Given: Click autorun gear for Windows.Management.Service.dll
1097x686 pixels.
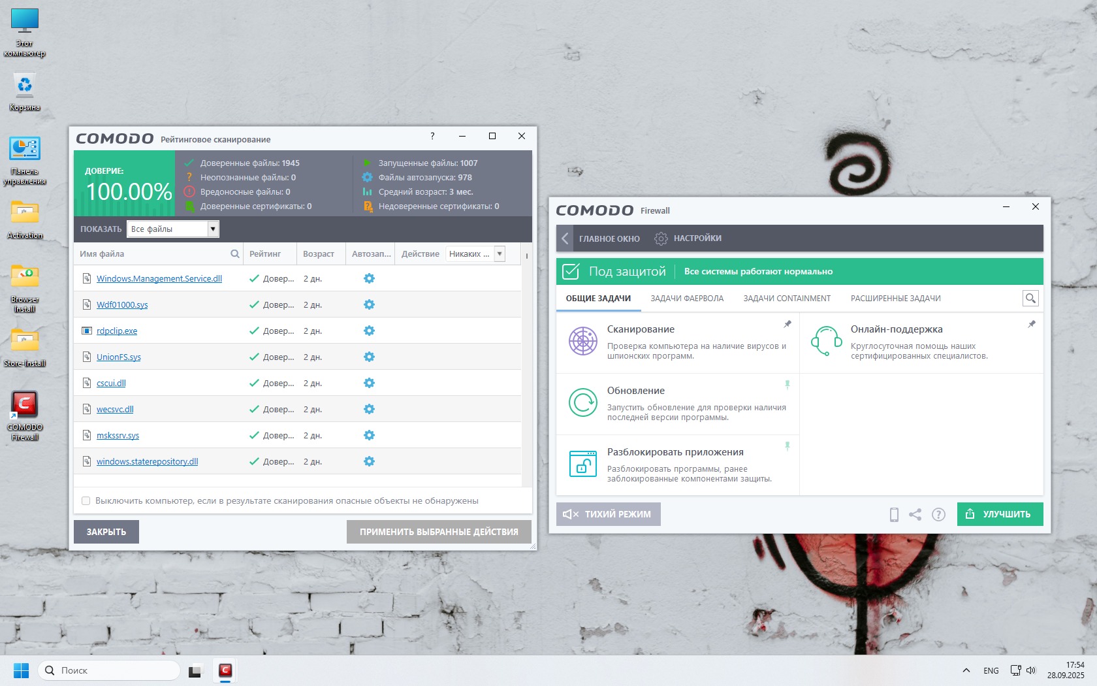Looking at the screenshot, I should pos(369,278).
